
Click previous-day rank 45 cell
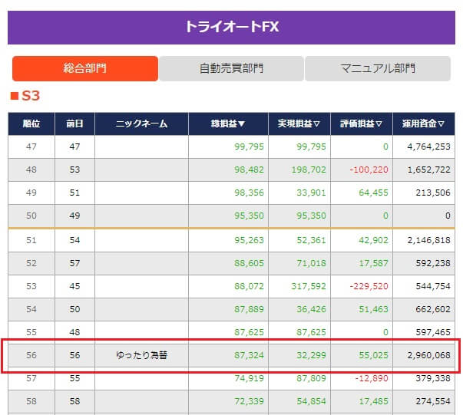click(74, 286)
